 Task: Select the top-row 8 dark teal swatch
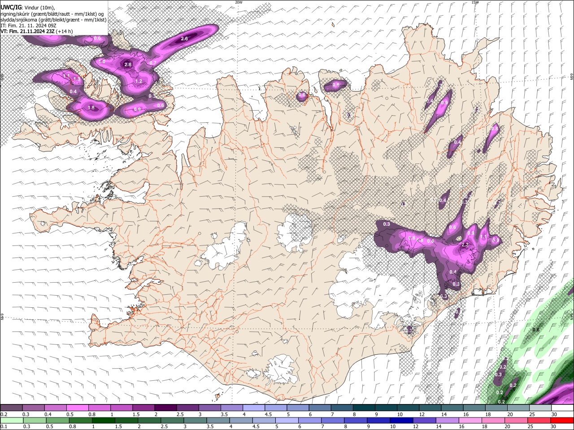(x=364, y=408)
